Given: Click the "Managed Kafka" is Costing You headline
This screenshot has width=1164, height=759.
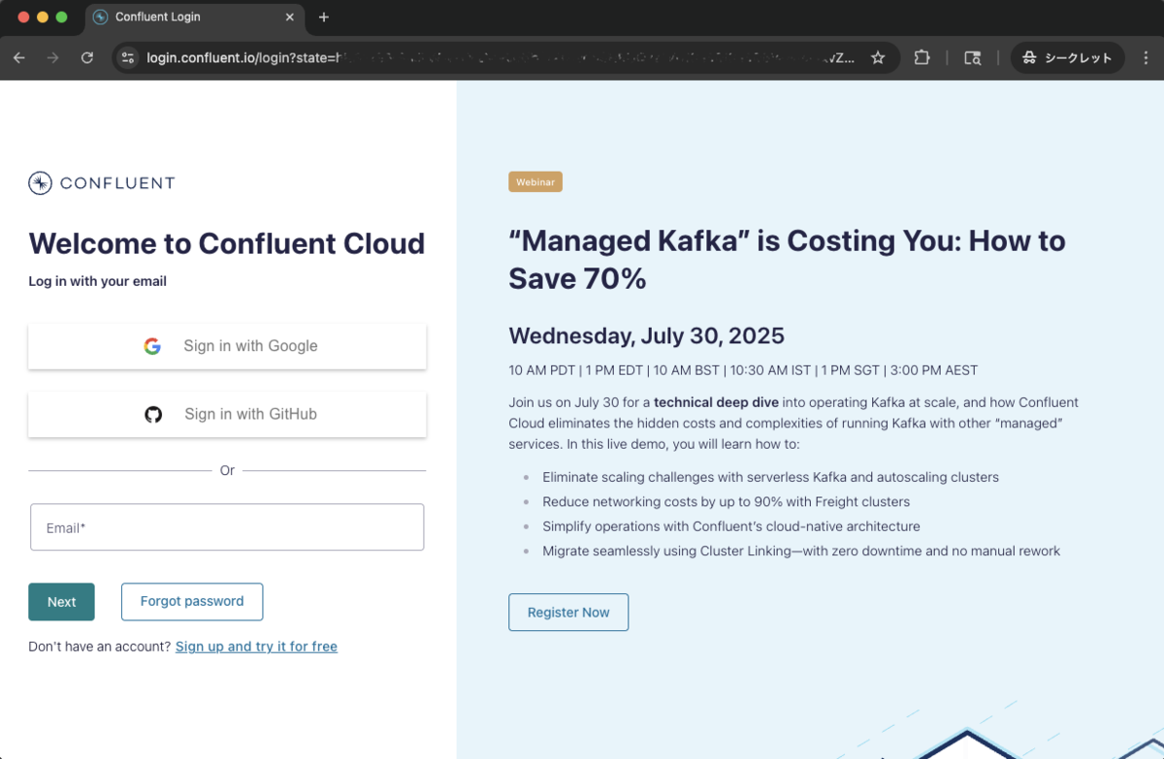Looking at the screenshot, I should (787, 260).
